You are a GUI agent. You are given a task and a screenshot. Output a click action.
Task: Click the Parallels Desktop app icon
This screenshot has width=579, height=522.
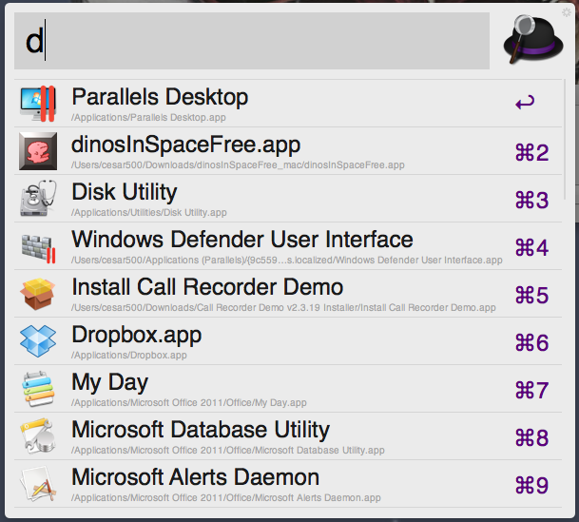click(38, 104)
